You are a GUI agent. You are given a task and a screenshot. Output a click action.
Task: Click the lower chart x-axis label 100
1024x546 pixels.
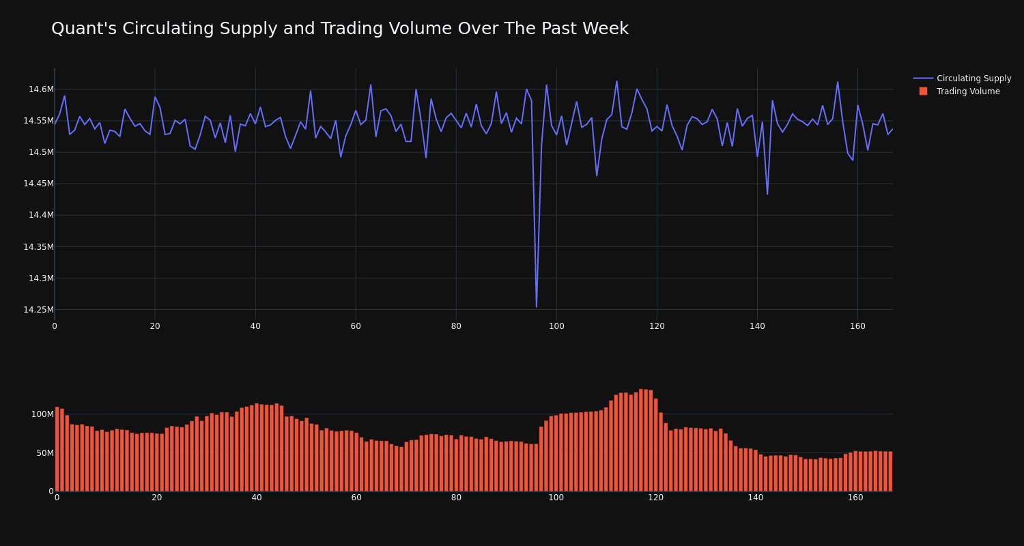(x=556, y=498)
